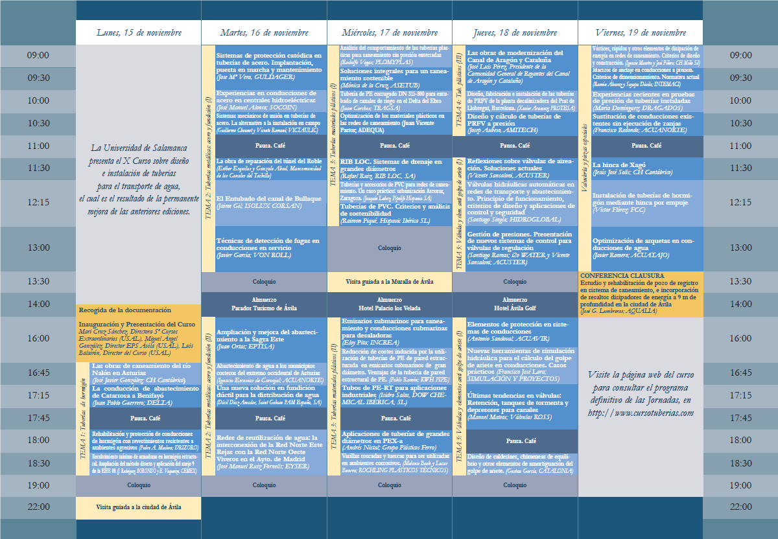Select 'Optimización de los materiales plásticos' session

(x=395, y=123)
